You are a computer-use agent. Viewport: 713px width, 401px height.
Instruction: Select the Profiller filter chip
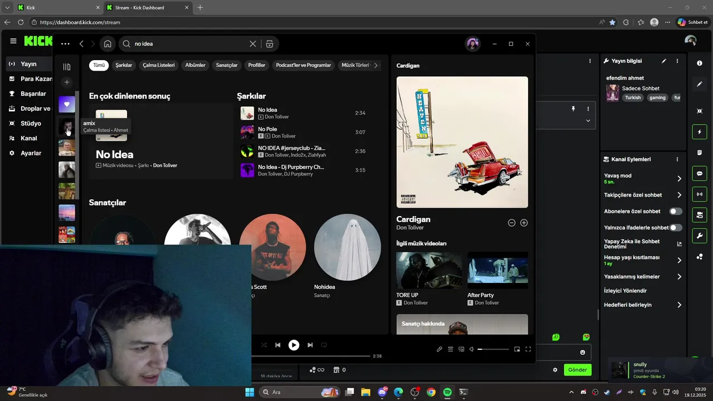(x=257, y=65)
